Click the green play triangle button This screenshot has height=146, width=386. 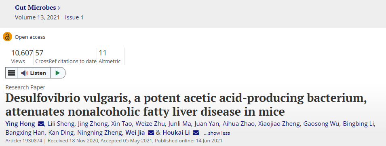pos(58,73)
